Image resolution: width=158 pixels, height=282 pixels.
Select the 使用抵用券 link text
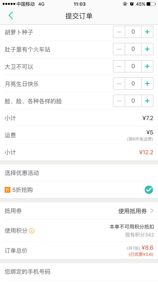[x=132, y=211]
